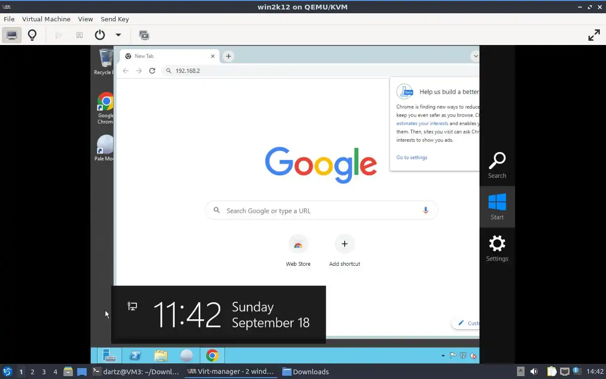Click the power shutdown icon
The height and width of the screenshot is (379, 606).
coord(100,35)
